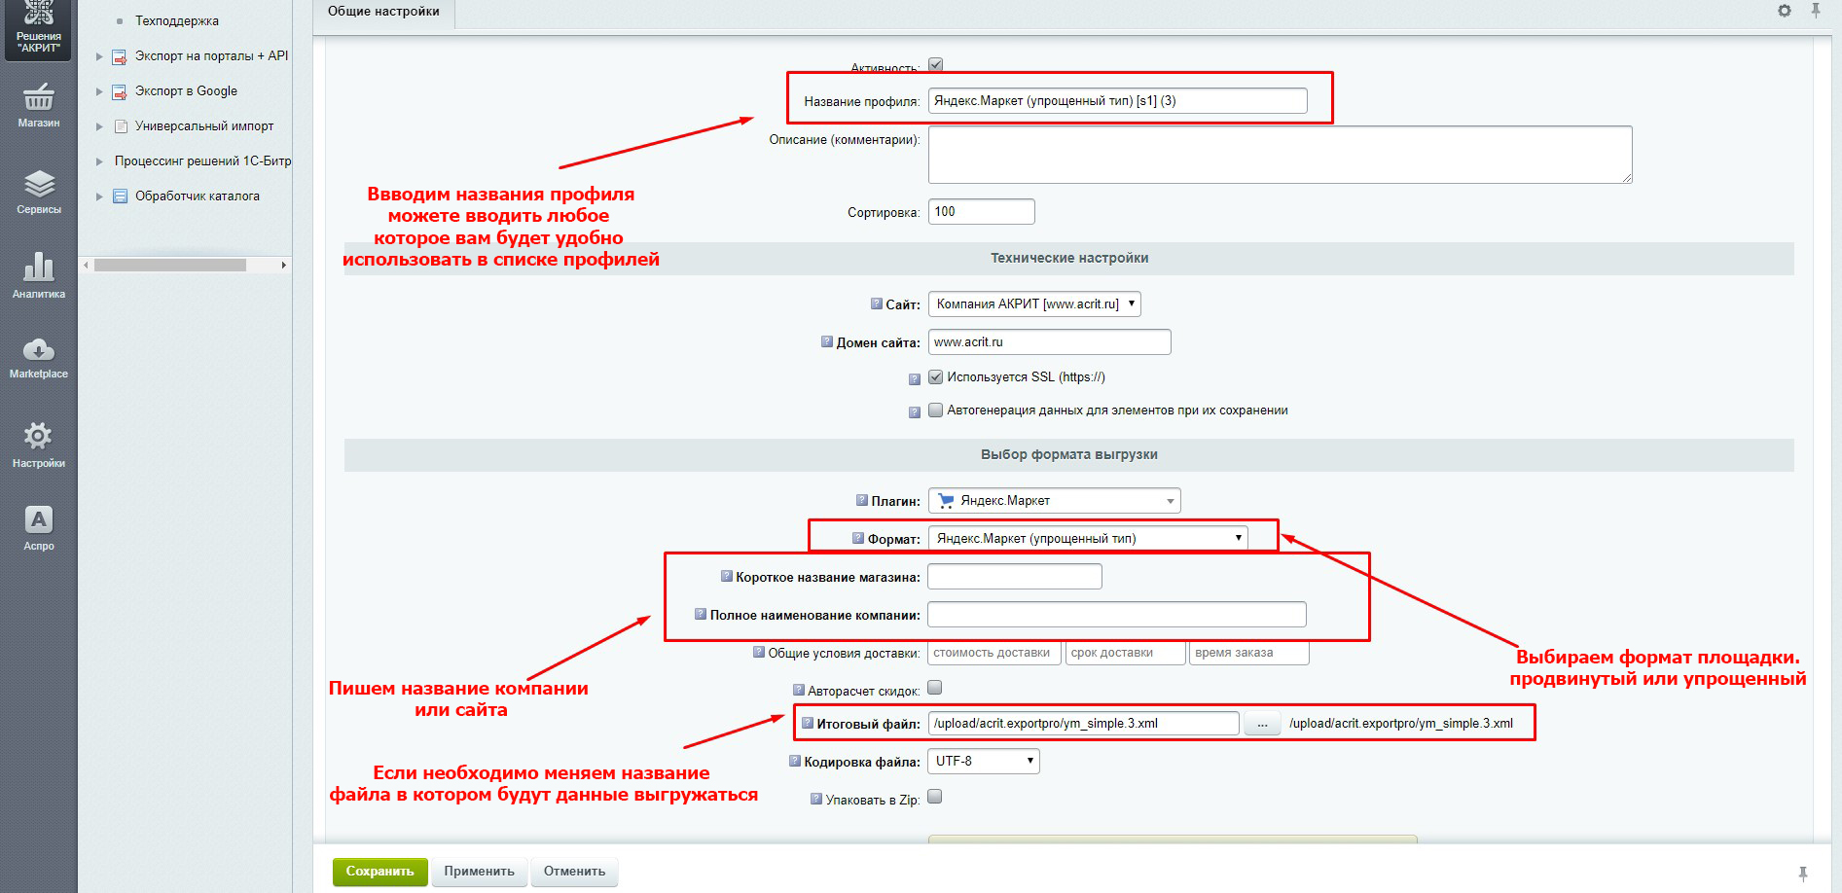Select the Общие настройки tab
Viewport: 1842px width, 893px height.
383,12
